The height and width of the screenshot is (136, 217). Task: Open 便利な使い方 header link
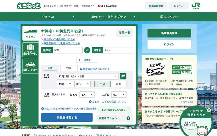[49, 6]
